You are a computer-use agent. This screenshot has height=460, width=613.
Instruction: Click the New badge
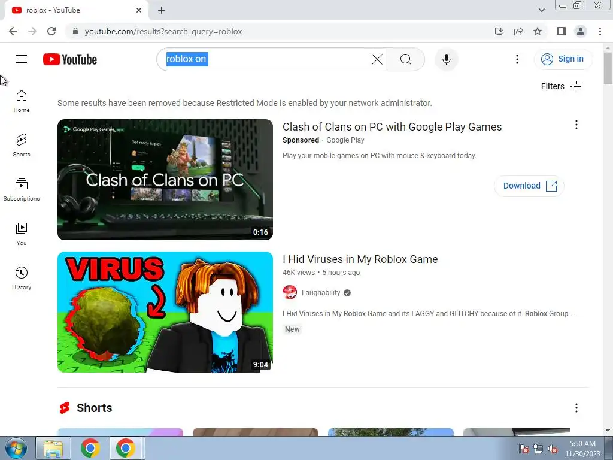click(x=292, y=329)
